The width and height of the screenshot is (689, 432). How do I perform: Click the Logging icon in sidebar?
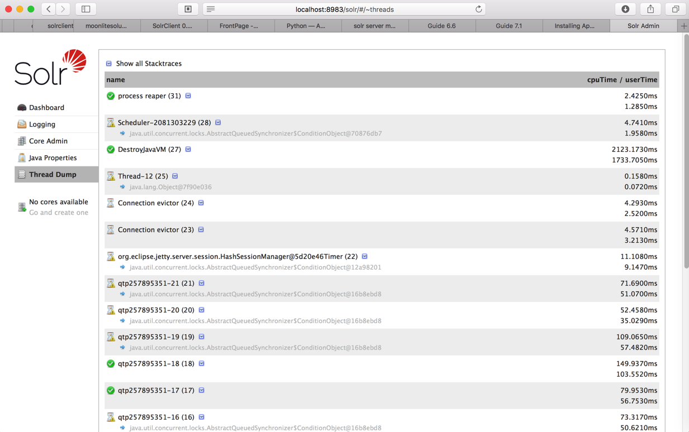[22, 124]
